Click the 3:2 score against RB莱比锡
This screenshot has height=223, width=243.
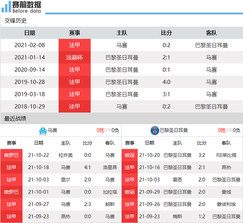coord(202,155)
